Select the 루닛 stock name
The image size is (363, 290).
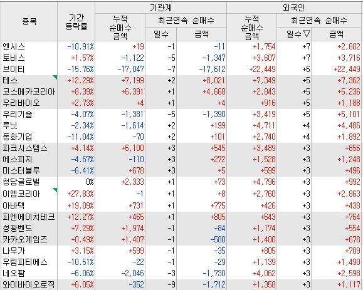tap(10, 125)
